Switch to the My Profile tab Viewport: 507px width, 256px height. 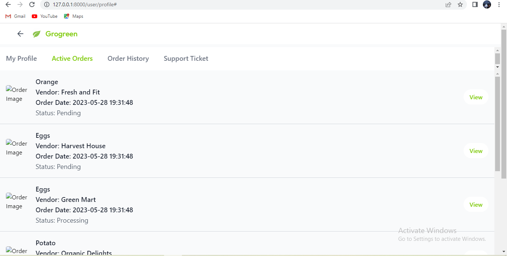[x=22, y=59]
